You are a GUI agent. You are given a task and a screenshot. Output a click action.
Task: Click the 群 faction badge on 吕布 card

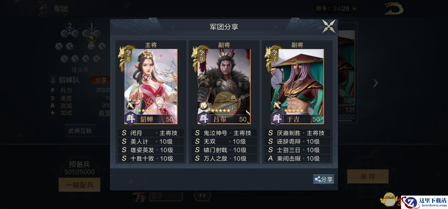[204, 118]
